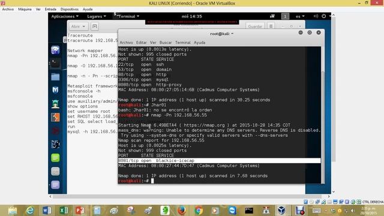
Task: Click the new document icon in gedit toolbar
Action: tap(95, 26)
